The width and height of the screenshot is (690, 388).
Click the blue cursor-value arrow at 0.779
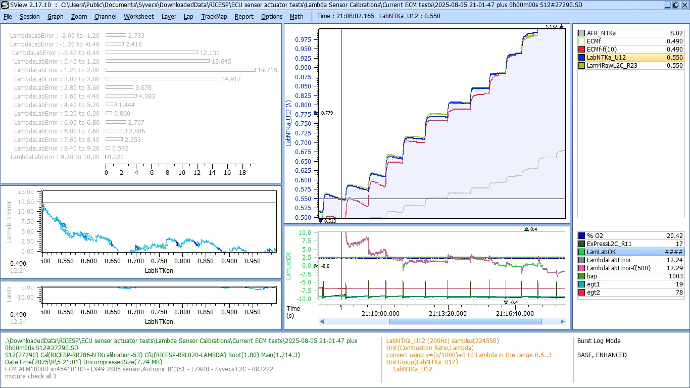[316, 113]
